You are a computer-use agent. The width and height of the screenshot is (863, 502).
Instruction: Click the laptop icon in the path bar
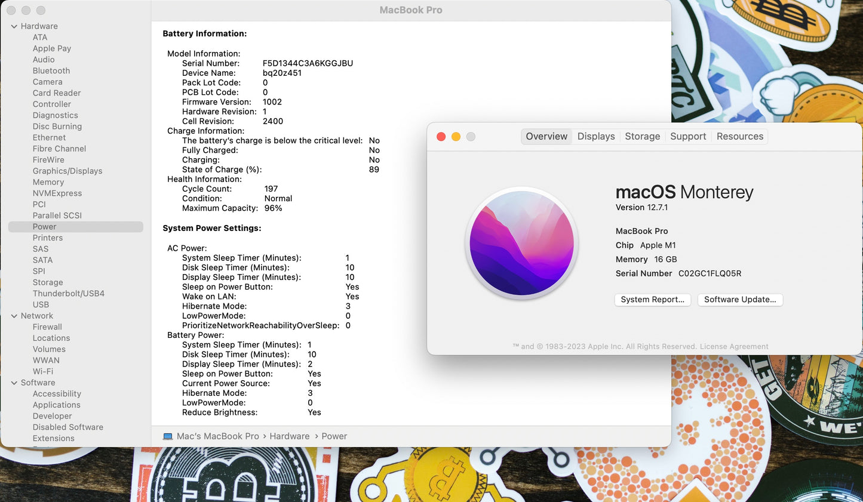click(x=168, y=436)
